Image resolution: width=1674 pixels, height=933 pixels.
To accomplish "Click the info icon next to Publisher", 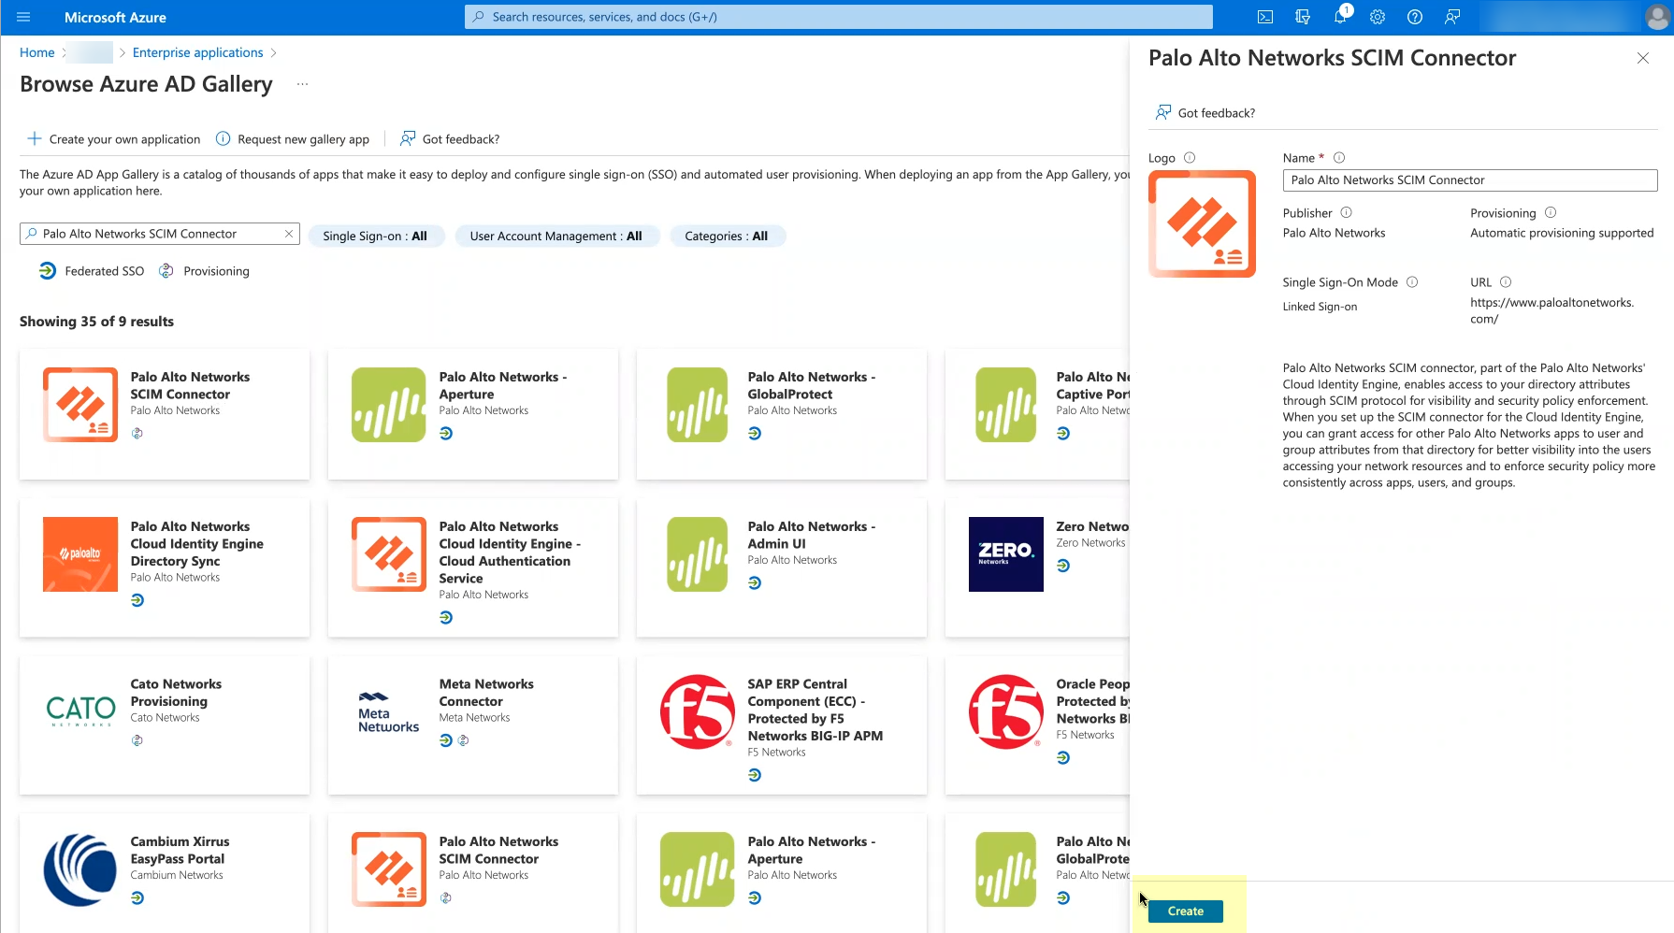I will [x=1347, y=213].
